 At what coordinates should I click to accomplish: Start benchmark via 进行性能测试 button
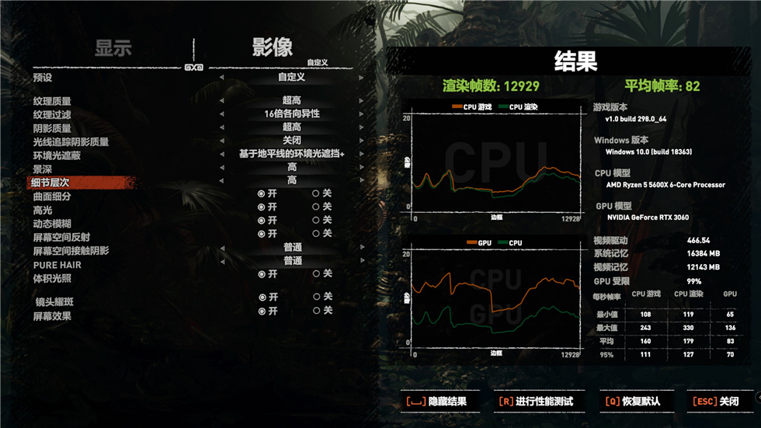tap(539, 402)
